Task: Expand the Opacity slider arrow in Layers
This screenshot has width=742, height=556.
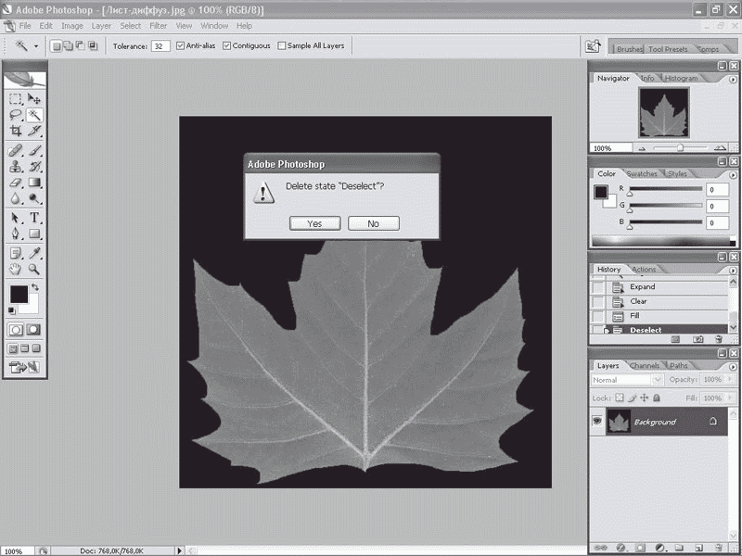Action: coord(732,380)
